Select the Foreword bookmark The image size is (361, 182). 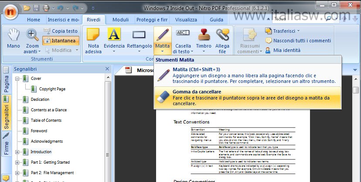coord(39,131)
